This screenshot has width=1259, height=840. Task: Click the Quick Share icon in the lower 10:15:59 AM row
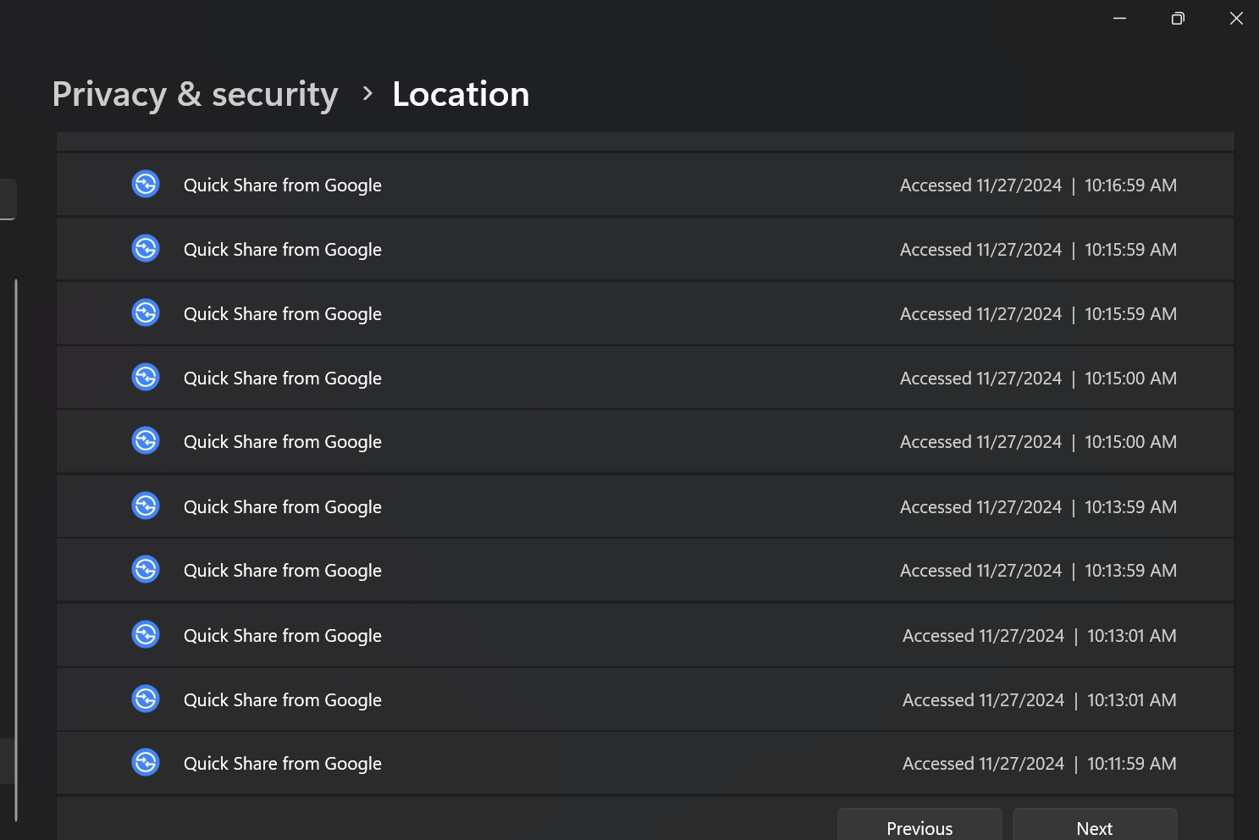point(146,312)
